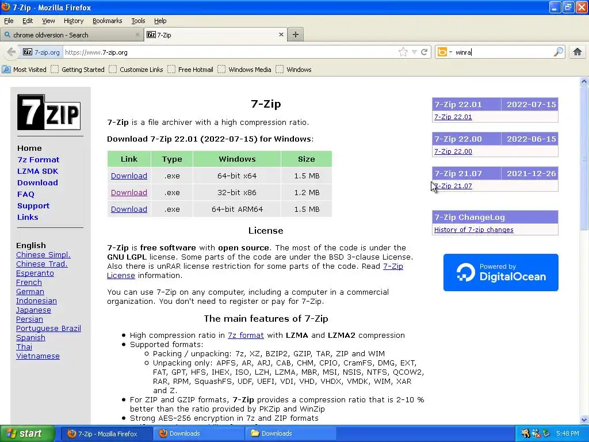Download the 64-bit x64 .exe

(129, 176)
